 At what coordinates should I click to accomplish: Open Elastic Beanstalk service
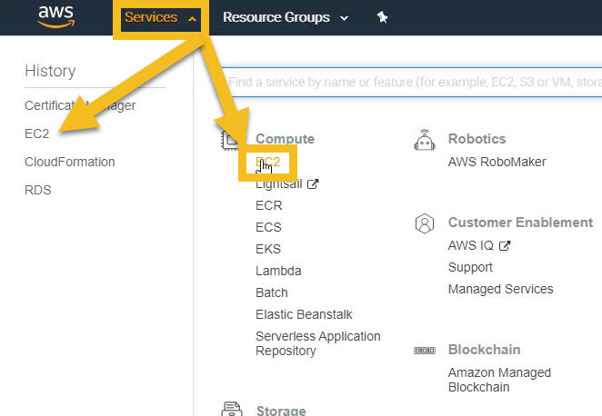(304, 314)
